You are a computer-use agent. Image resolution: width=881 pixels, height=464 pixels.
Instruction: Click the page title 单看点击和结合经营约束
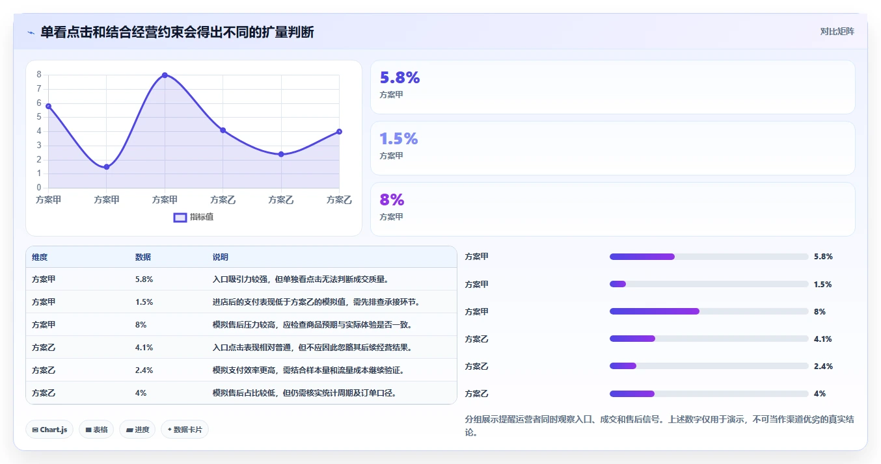[x=177, y=32]
